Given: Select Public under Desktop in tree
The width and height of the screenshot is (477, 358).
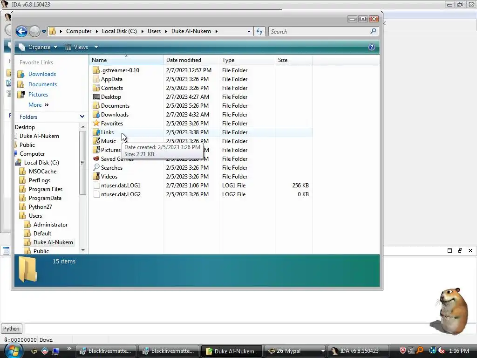Looking at the screenshot, I should click(x=27, y=145).
